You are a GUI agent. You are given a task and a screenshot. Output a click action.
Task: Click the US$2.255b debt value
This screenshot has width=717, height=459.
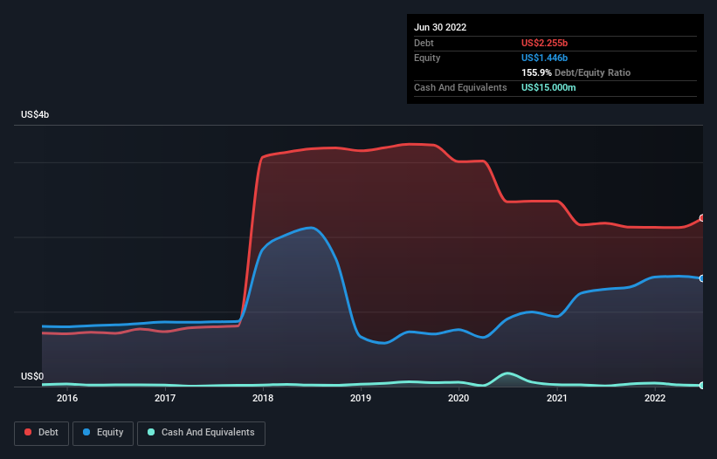(x=544, y=43)
